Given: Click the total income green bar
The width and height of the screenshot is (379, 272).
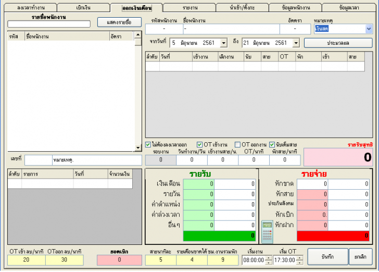Looking at the screenshot, I should click(219, 236).
